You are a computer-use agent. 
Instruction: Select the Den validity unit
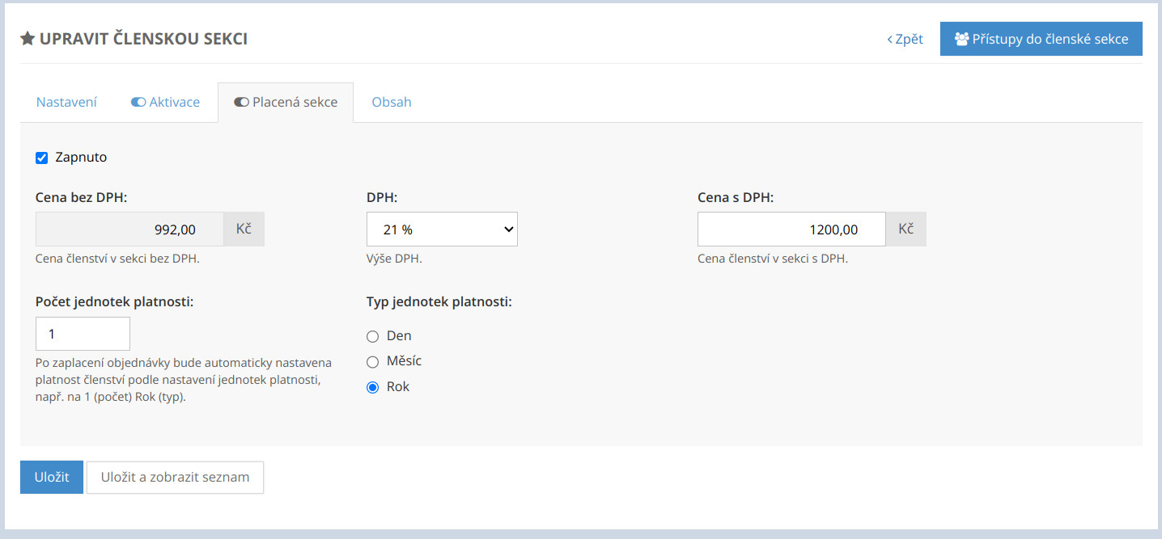(373, 336)
